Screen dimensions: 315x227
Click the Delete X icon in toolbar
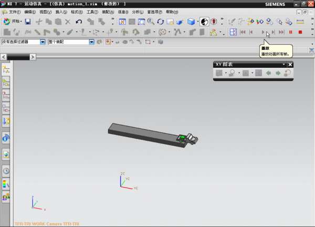tap(68, 22)
